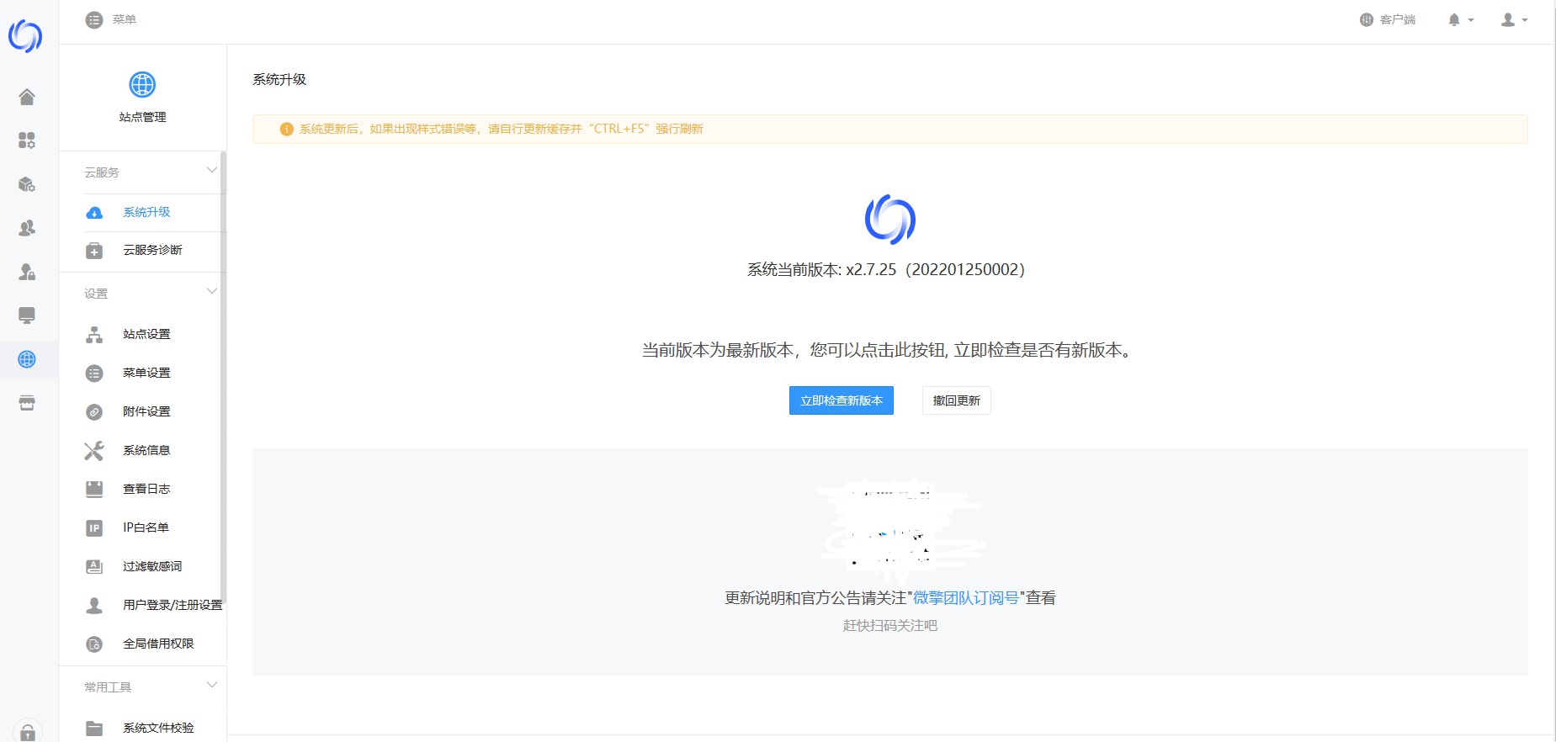Click the 站点设置 sitemap icon

[x=94, y=335]
